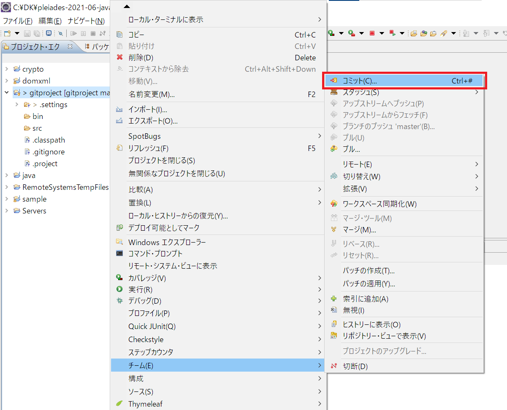Image resolution: width=507 pixels, height=410 pixels.
Task: Open the ナビゲート(N) menu
Action: [x=86, y=21]
